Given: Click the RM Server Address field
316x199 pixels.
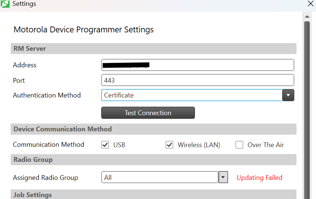Looking at the screenshot, I should 198,65.
